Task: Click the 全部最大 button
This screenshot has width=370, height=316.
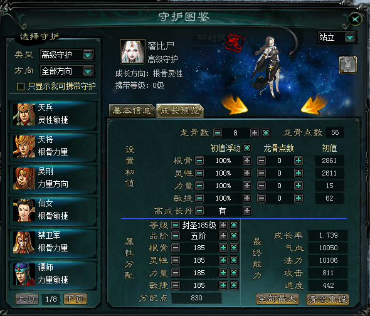Action: tap(277, 299)
